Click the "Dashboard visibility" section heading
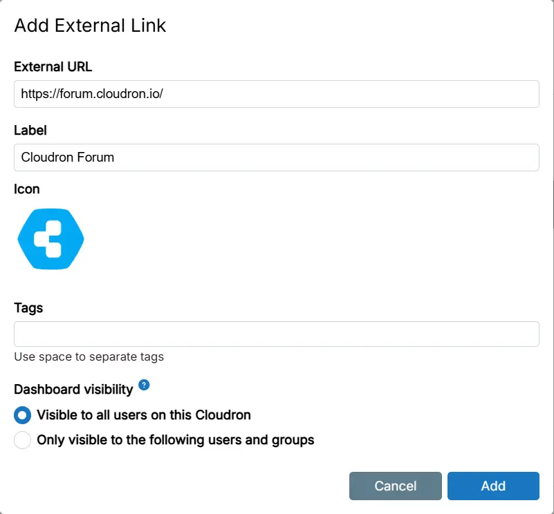Viewport: 554px width, 514px height. click(x=73, y=390)
